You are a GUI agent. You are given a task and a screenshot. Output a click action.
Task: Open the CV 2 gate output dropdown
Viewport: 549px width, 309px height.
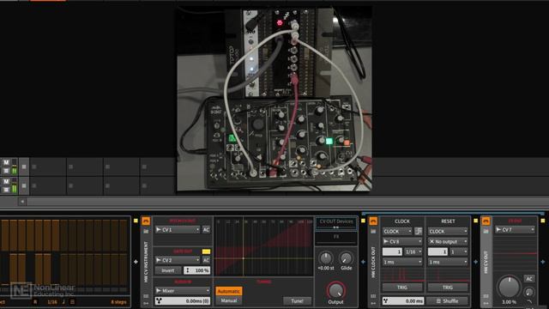[x=178, y=260]
